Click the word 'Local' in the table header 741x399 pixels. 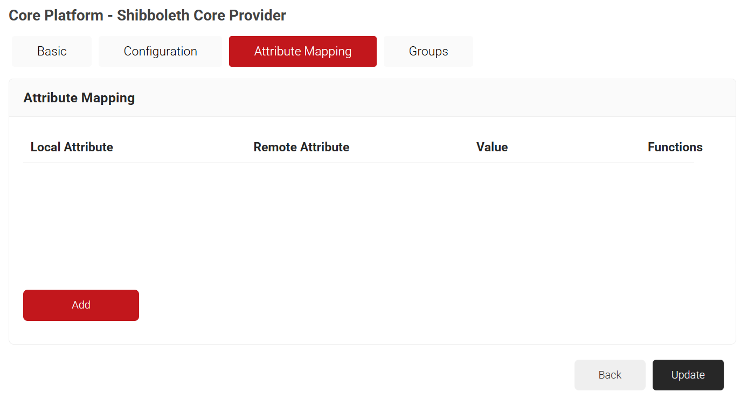coord(46,148)
